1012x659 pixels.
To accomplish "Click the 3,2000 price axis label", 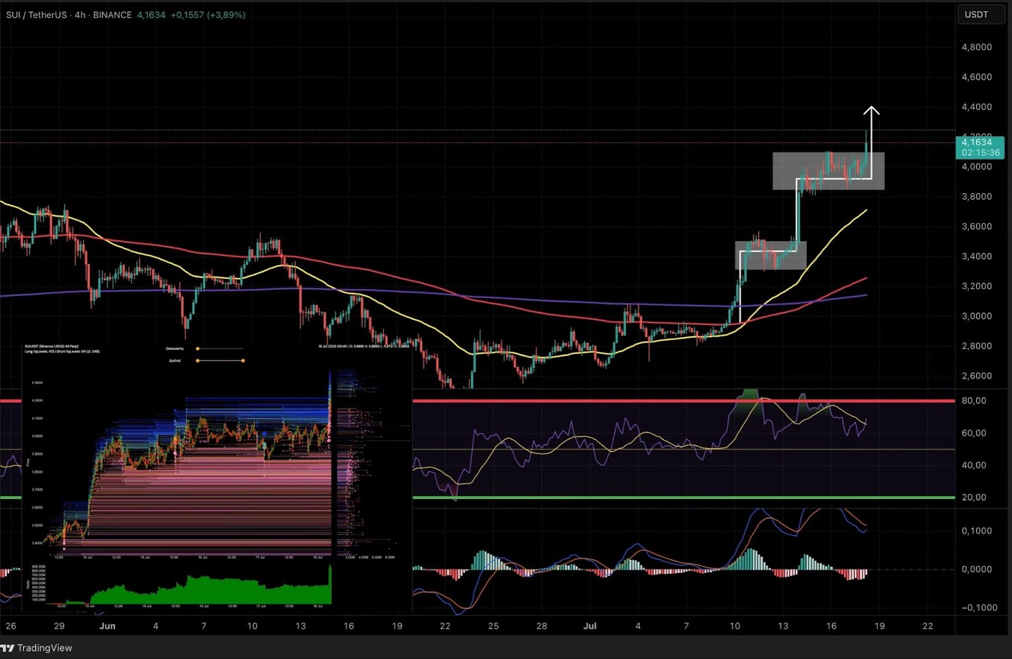I will 977,286.
